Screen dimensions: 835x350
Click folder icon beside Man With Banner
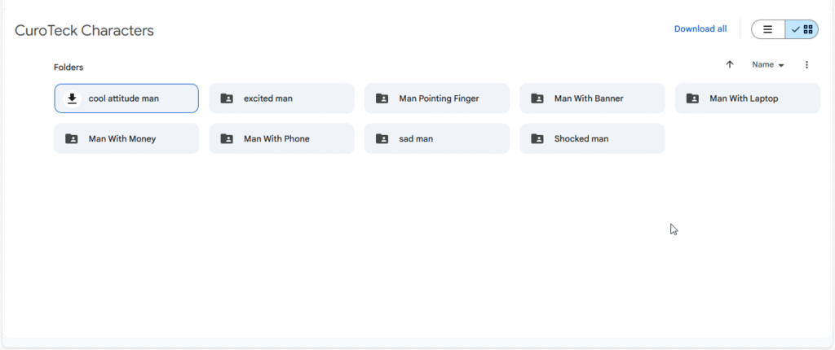537,98
